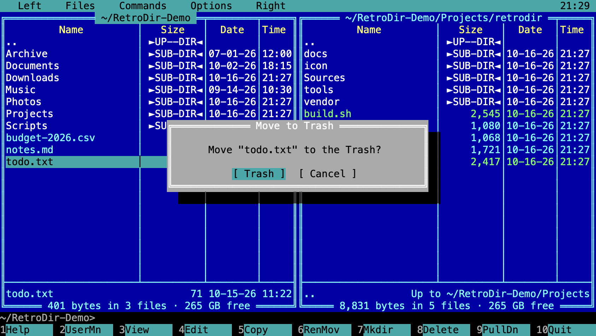Select the Documents folder in left panel
596x336 pixels.
click(x=149, y=66)
